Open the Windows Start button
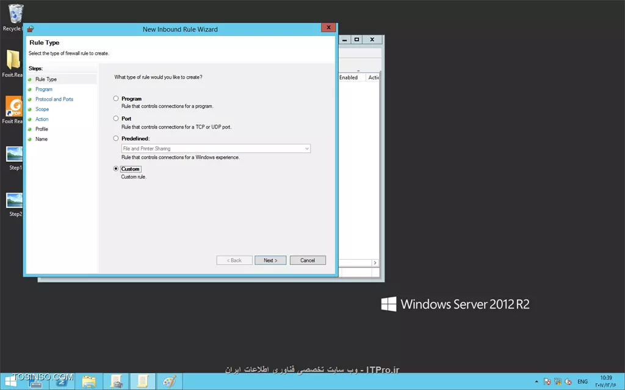The height and width of the screenshot is (390, 625). point(11,381)
